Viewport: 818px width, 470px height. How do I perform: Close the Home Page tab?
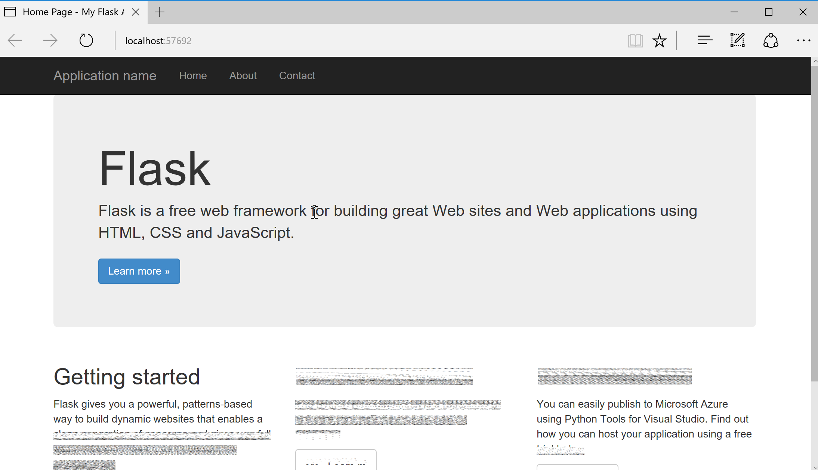tap(136, 12)
